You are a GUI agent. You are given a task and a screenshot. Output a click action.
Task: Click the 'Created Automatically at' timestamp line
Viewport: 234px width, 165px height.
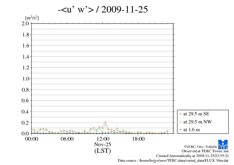pos(192,156)
